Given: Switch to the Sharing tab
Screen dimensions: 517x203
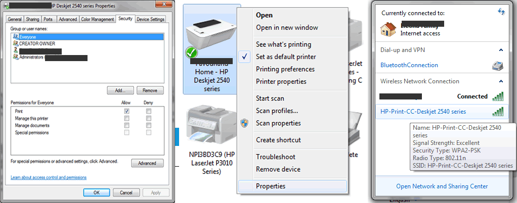Looking at the screenshot, I should click(x=33, y=19).
